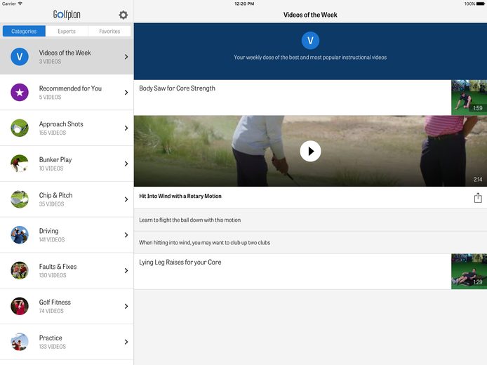Screen dimensions: 487x365
Task: Select the Driving label
Action: point(48,231)
